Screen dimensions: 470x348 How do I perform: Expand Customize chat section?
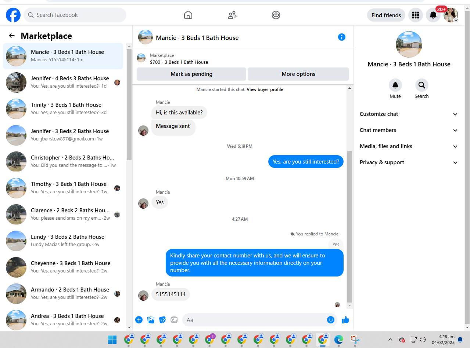[409, 114]
